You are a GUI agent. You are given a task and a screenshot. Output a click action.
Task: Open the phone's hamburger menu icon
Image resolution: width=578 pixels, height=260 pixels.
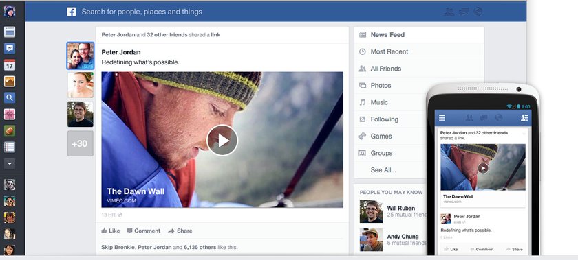(442, 118)
